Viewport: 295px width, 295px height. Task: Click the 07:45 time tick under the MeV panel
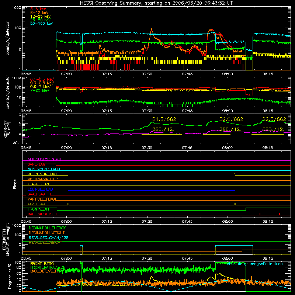[187, 111]
